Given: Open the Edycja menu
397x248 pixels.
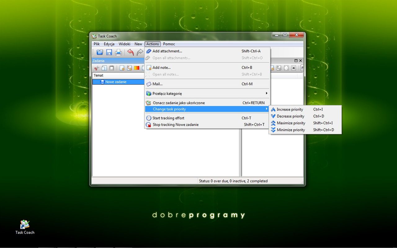Looking at the screenshot, I should [x=109, y=44].
